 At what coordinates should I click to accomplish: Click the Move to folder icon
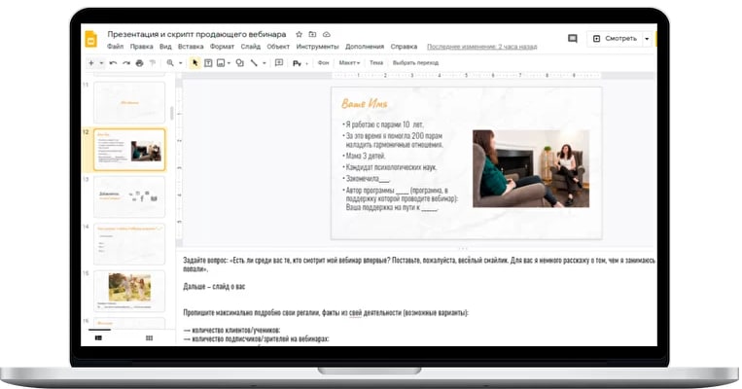(312, 35)
